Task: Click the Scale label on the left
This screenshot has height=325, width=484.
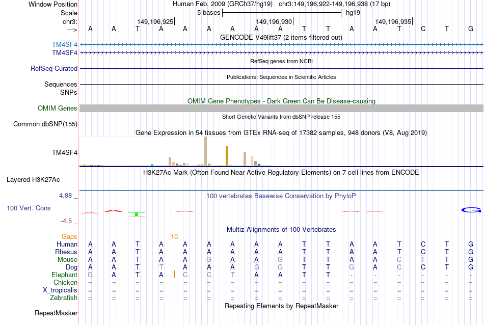Action: click(69, 13)
